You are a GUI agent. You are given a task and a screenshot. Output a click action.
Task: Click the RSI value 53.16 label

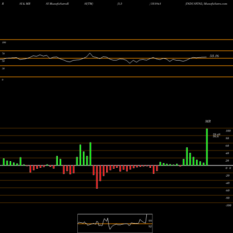tap(214, 56)
